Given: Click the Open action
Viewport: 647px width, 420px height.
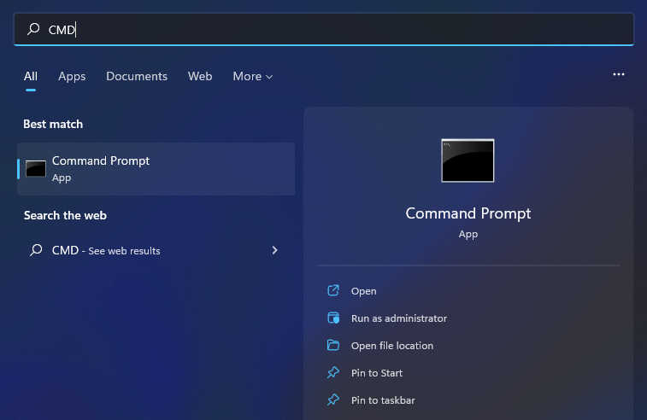Looking at the screenshot, I should [x=363, y=291].
